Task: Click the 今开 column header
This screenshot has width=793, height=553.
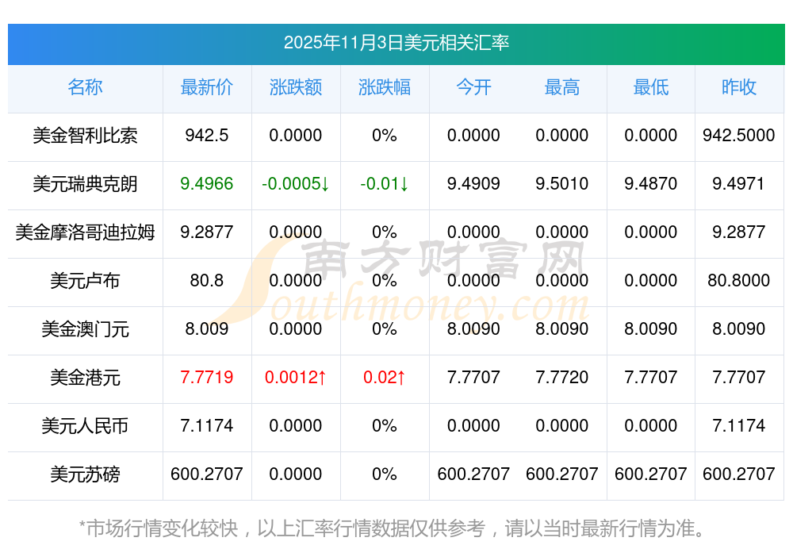Action: point(473,88)
